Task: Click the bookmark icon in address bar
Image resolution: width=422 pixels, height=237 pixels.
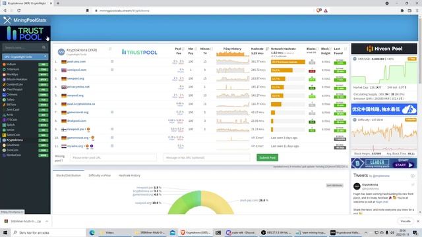Action: [x=88, y=11]
